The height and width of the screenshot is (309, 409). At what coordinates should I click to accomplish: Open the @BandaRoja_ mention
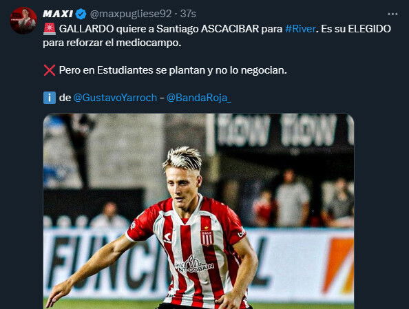(199, 98)
